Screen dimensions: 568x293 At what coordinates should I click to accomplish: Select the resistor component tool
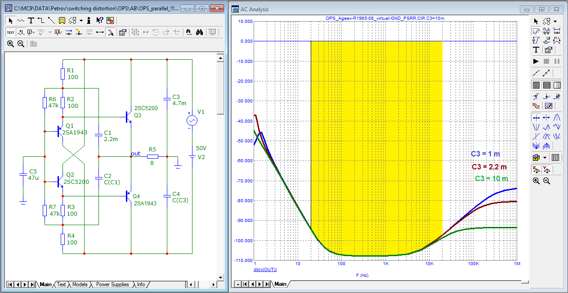pos(21,20)
